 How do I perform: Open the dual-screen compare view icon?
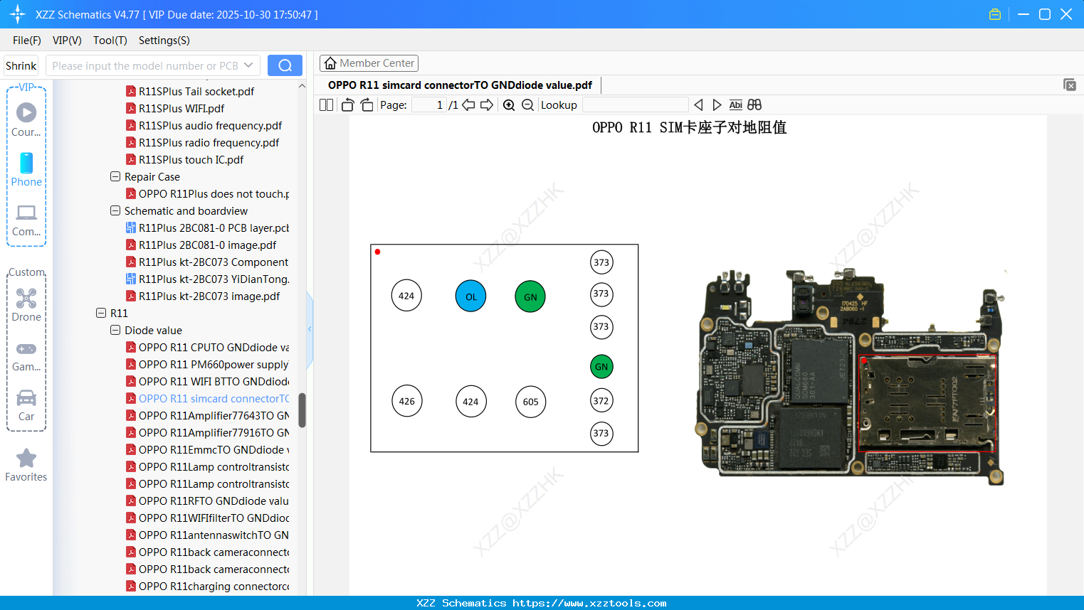(x=754, y=105)
